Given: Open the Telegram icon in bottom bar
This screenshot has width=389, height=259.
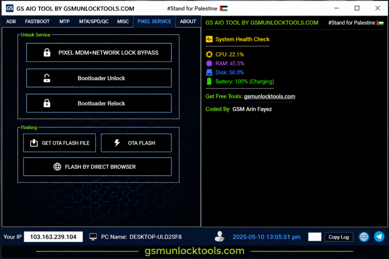Looking at the screenshot, I should click(379, 237).
